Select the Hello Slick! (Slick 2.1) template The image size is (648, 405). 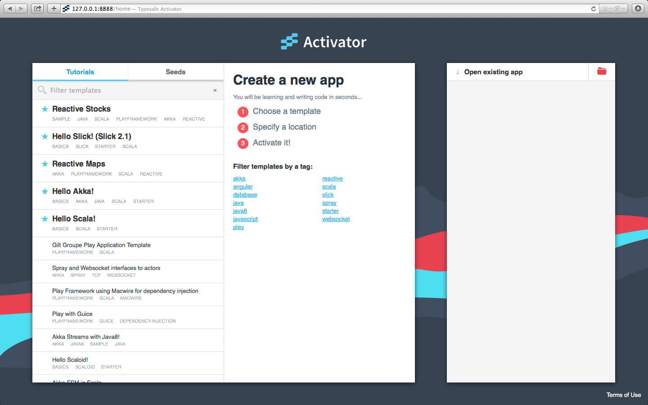pos(128,141)
